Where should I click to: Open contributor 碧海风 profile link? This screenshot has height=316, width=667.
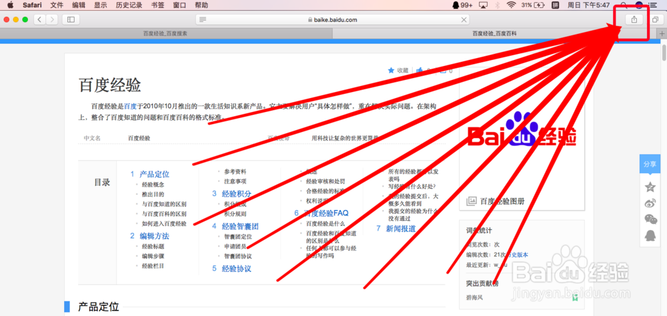[475, 298]
